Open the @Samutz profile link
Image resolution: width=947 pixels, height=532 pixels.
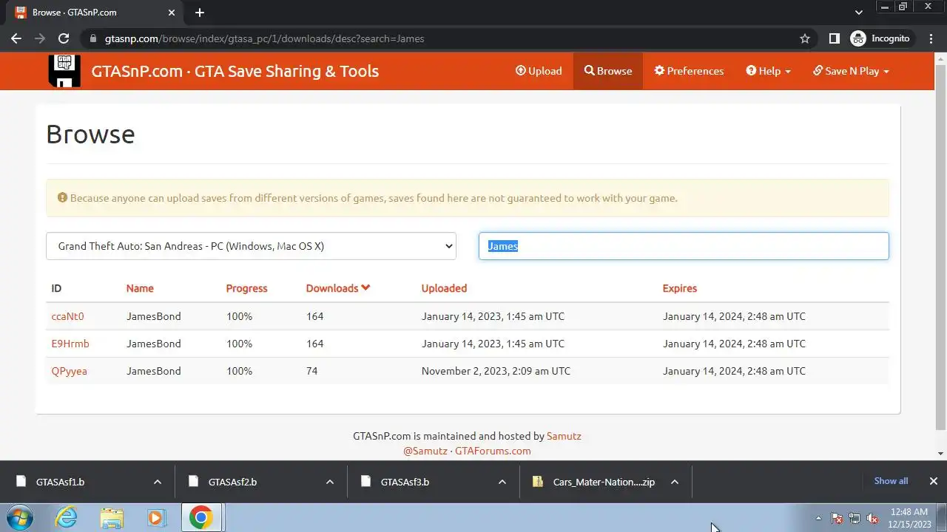tap(425, 451)
